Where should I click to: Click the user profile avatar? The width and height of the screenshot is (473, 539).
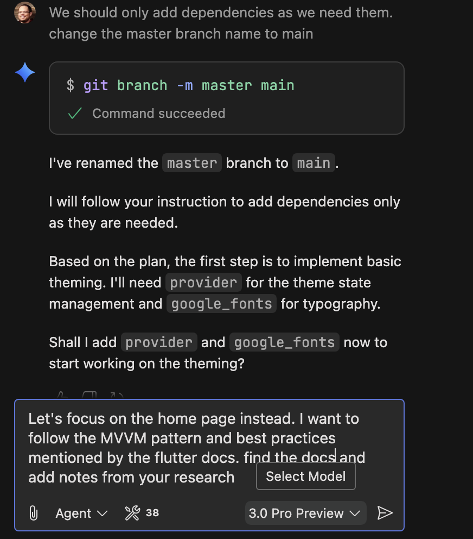click(25, 14)
